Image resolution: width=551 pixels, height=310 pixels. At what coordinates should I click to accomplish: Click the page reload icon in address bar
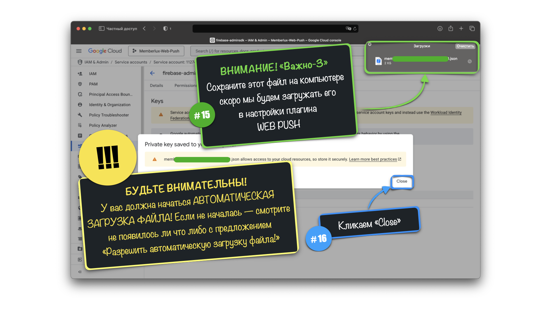point(355,28)
